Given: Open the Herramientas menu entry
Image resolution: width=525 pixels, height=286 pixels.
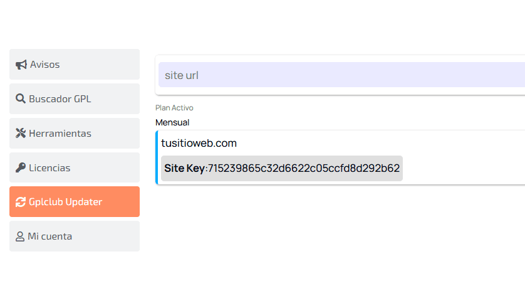Looking at the screenshot, I should pos(74,134).
